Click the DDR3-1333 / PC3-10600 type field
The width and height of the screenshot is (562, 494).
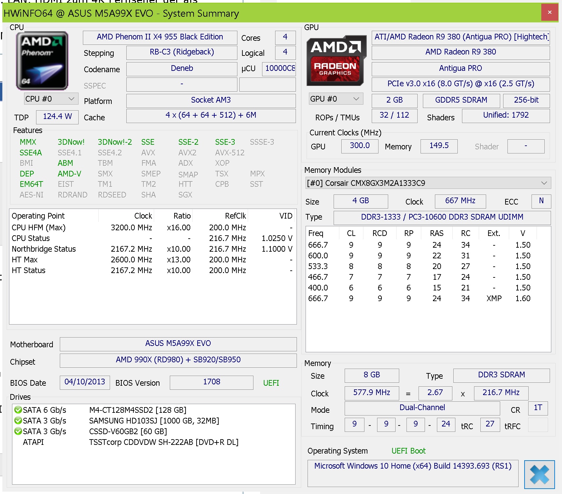point(442,218)
